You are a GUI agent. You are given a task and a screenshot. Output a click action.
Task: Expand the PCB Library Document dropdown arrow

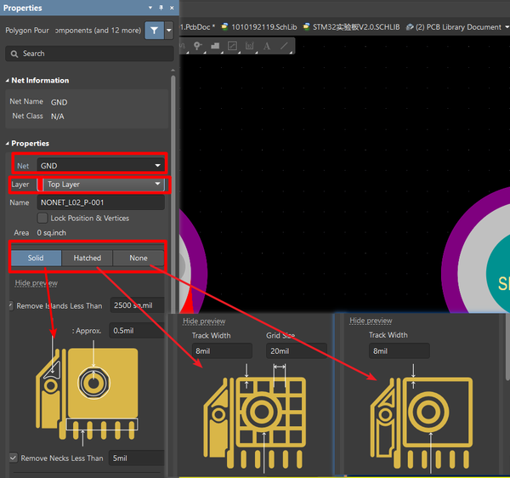[x=507, y=27]
